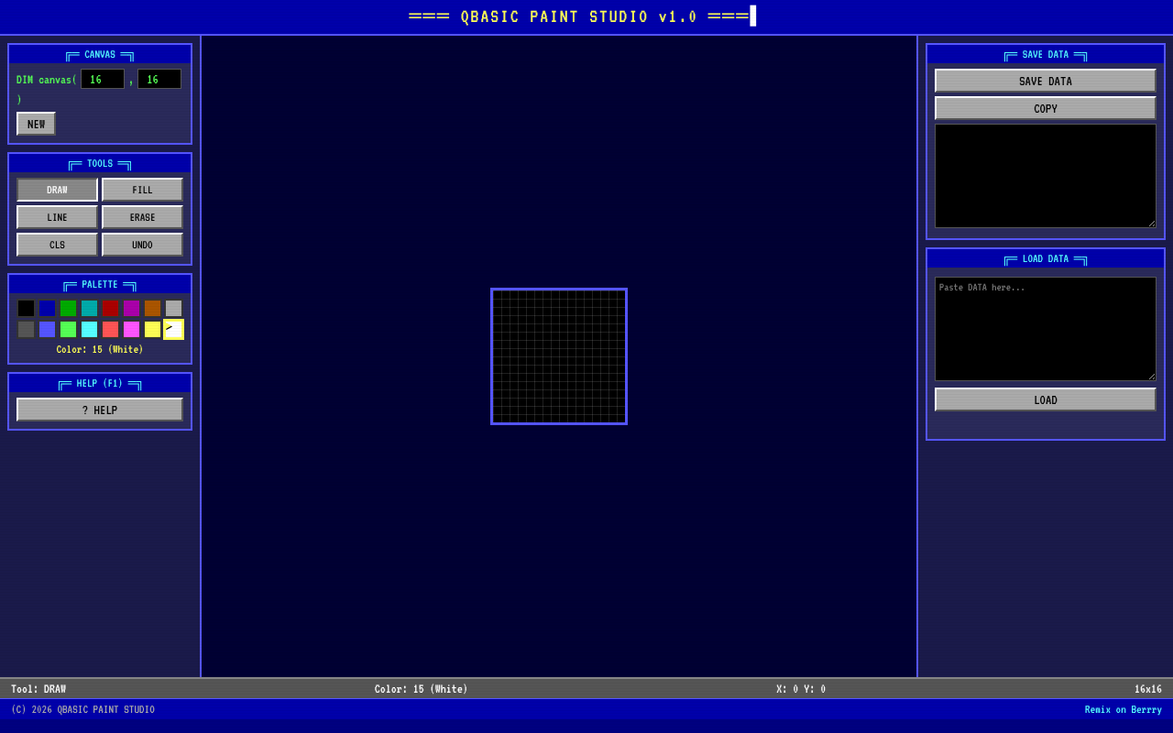The width and height of the screenshot is (1173, 733).
Task: Pick the dark magenta palette color
Action: click(x=131, y=308)
